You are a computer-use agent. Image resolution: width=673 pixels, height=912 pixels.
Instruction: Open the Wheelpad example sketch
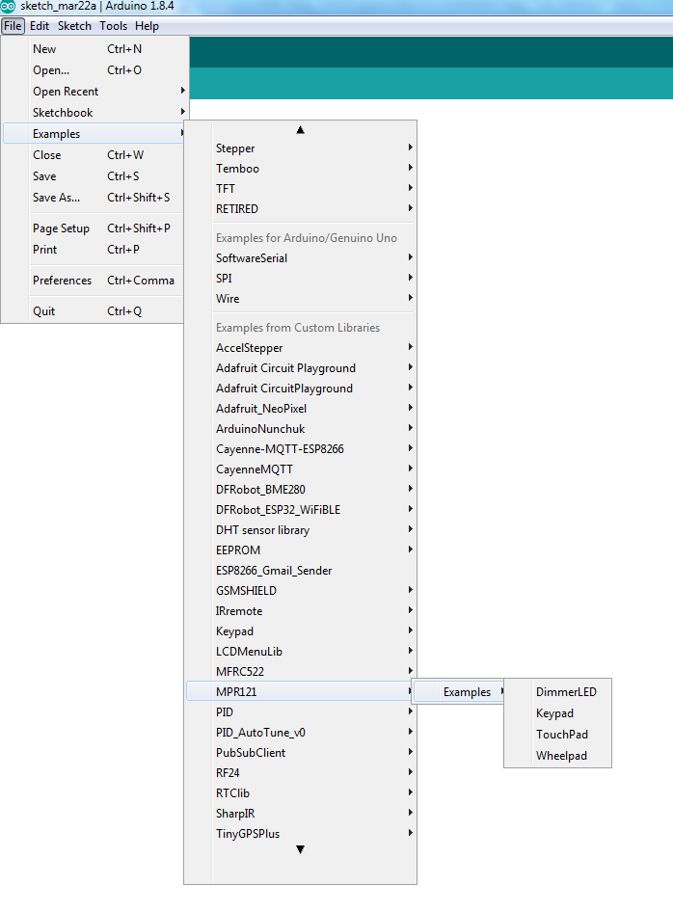[558, 756]
